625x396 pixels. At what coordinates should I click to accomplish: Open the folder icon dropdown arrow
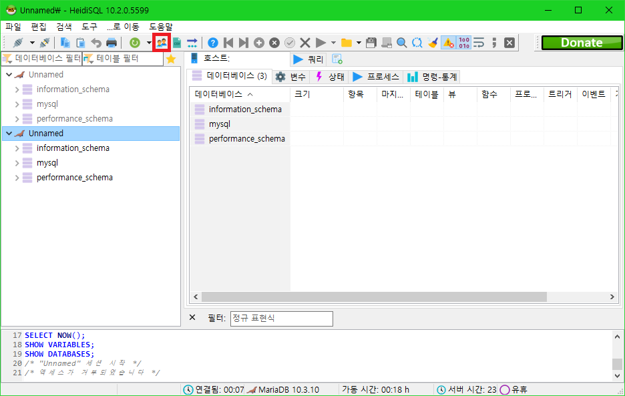[359, 43]
